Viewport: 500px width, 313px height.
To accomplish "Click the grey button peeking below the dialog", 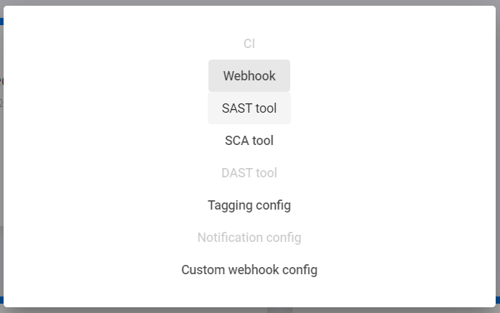I will (x=279, y=310).
